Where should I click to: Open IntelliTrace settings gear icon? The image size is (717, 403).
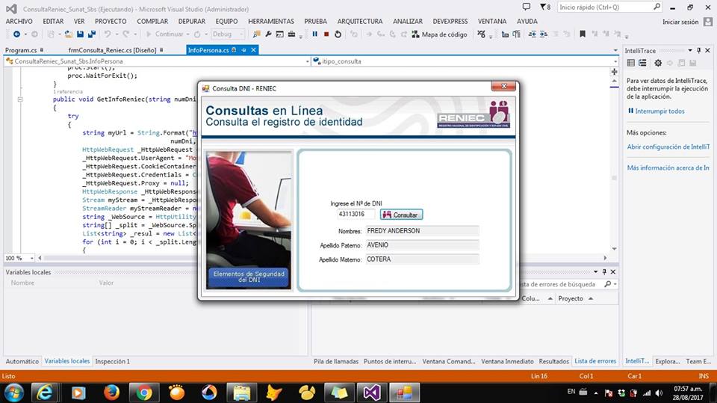click(x=658, y=63)
